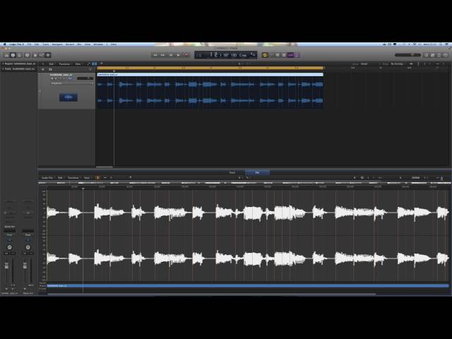Expand the Track inspector disclosure triangle

pyautogui.click(x=3, y=69)
